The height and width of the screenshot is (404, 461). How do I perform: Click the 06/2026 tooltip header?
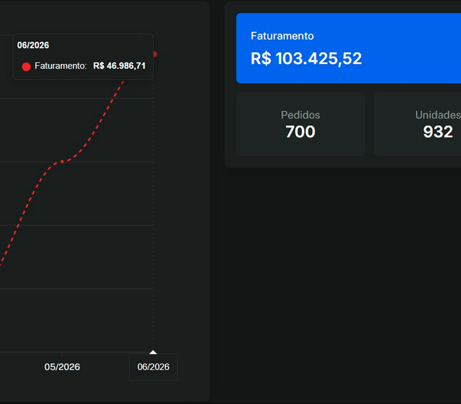(x=33, y=45)
